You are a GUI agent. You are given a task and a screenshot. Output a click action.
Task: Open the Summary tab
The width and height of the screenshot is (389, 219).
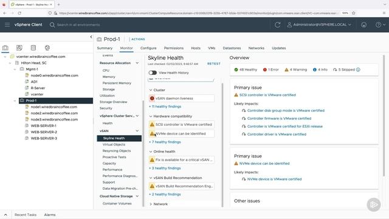tap(105, 48)
